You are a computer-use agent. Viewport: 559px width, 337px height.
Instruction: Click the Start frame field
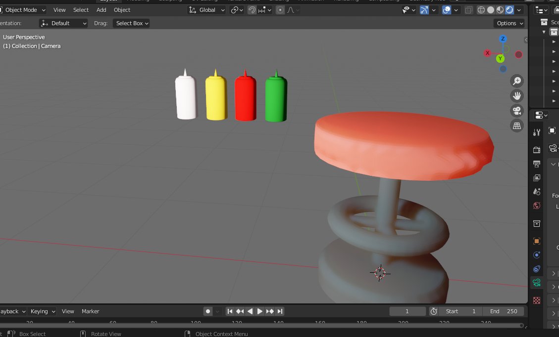tap(460, 311)
